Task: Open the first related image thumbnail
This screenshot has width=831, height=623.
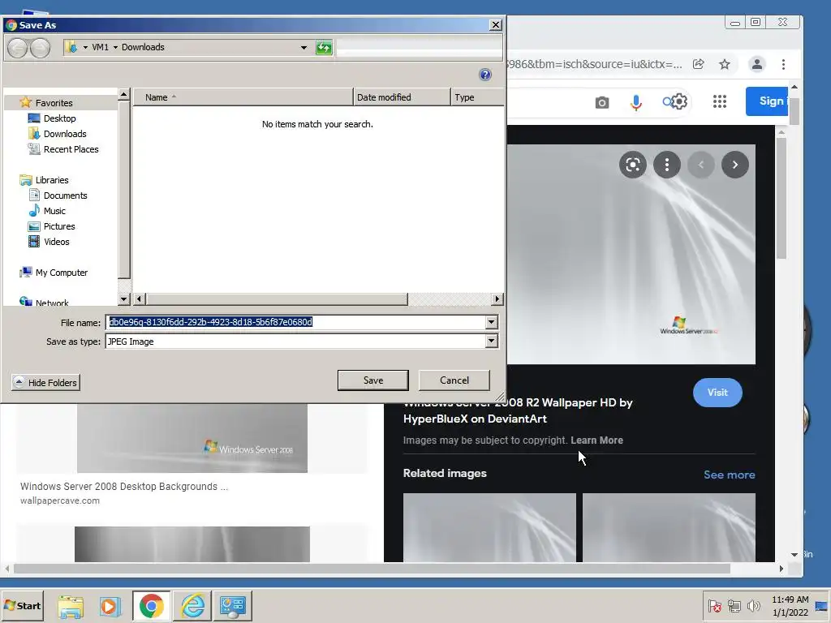Action: [x=489, y=527]
